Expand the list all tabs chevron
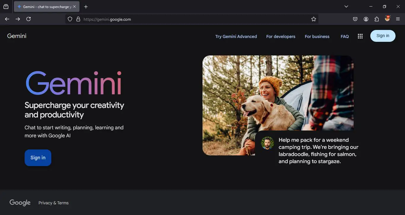Screen dimensions: 405x215 [346, 7]
